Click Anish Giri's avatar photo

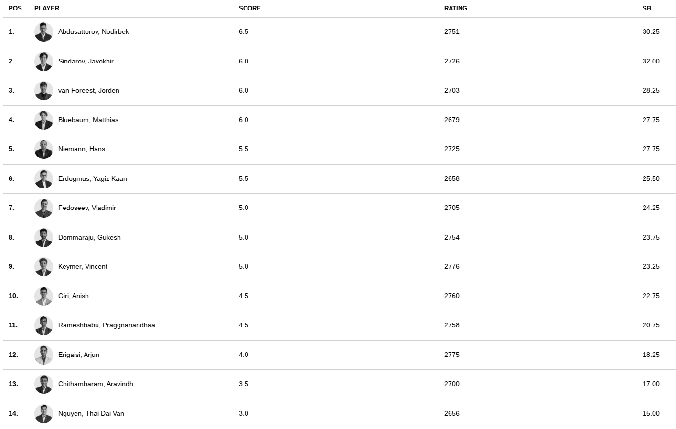[x=43, y=296]
